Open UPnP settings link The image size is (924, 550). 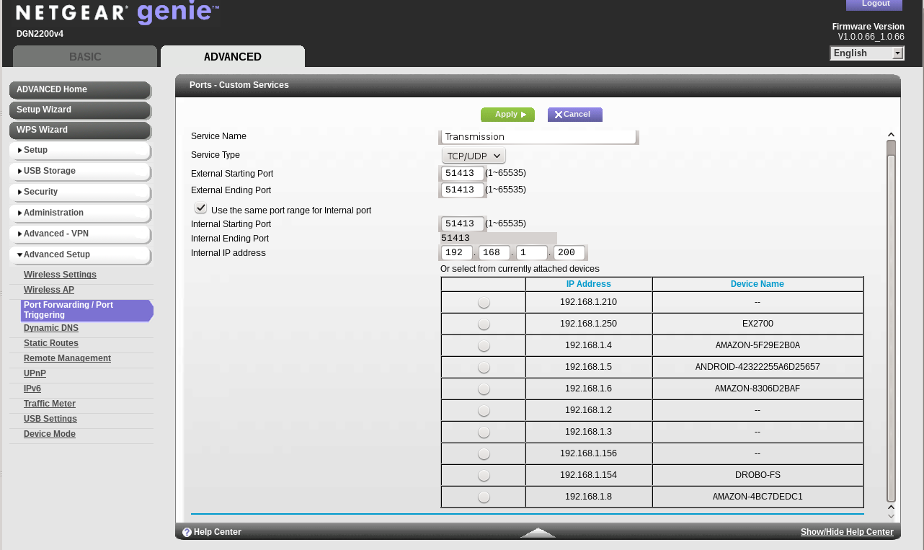pos(35,373)
